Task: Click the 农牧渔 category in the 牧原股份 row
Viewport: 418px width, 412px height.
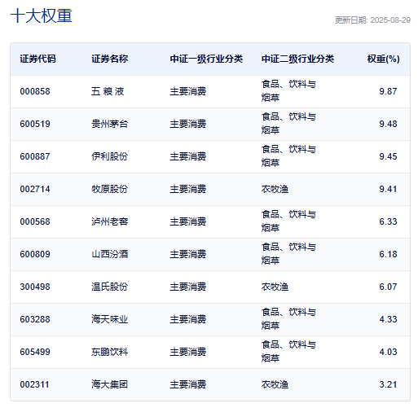Action: coord(275,189)
